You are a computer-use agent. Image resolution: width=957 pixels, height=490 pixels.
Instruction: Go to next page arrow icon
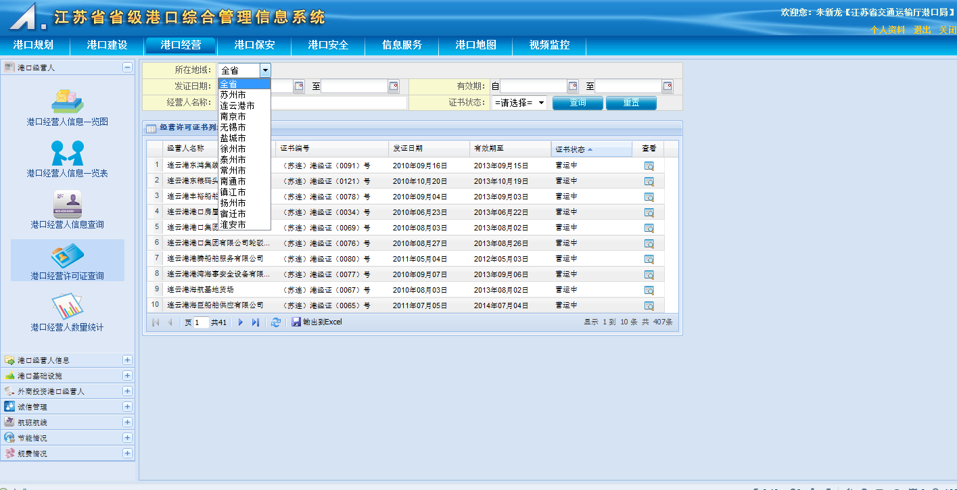(240, 322)
